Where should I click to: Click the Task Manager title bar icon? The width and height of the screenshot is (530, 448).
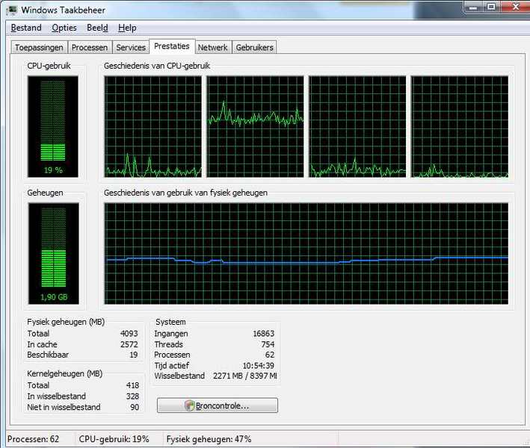pos(12,10)
